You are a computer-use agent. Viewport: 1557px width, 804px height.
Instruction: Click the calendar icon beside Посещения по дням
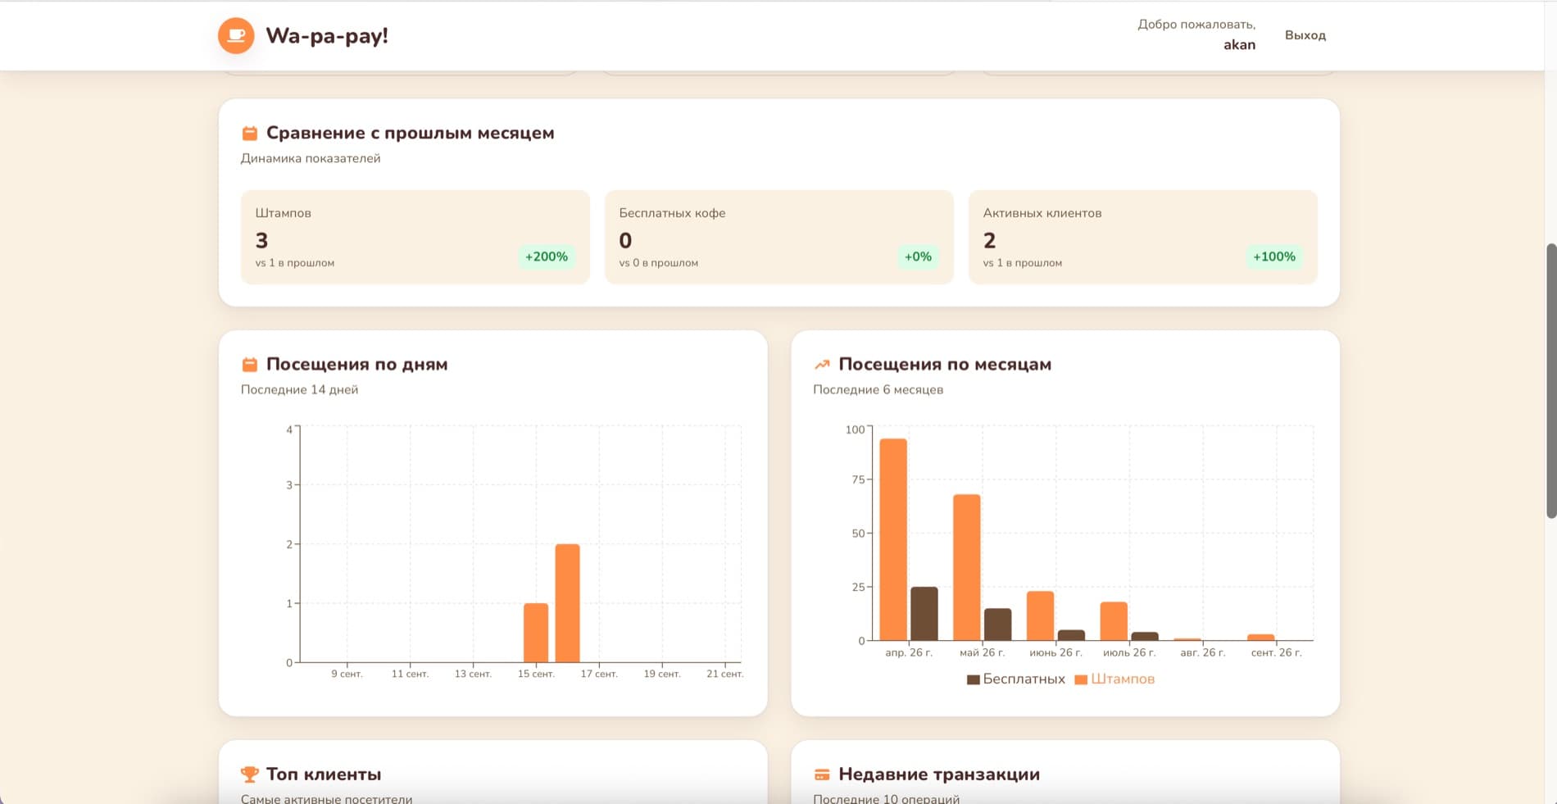(250, 365)
